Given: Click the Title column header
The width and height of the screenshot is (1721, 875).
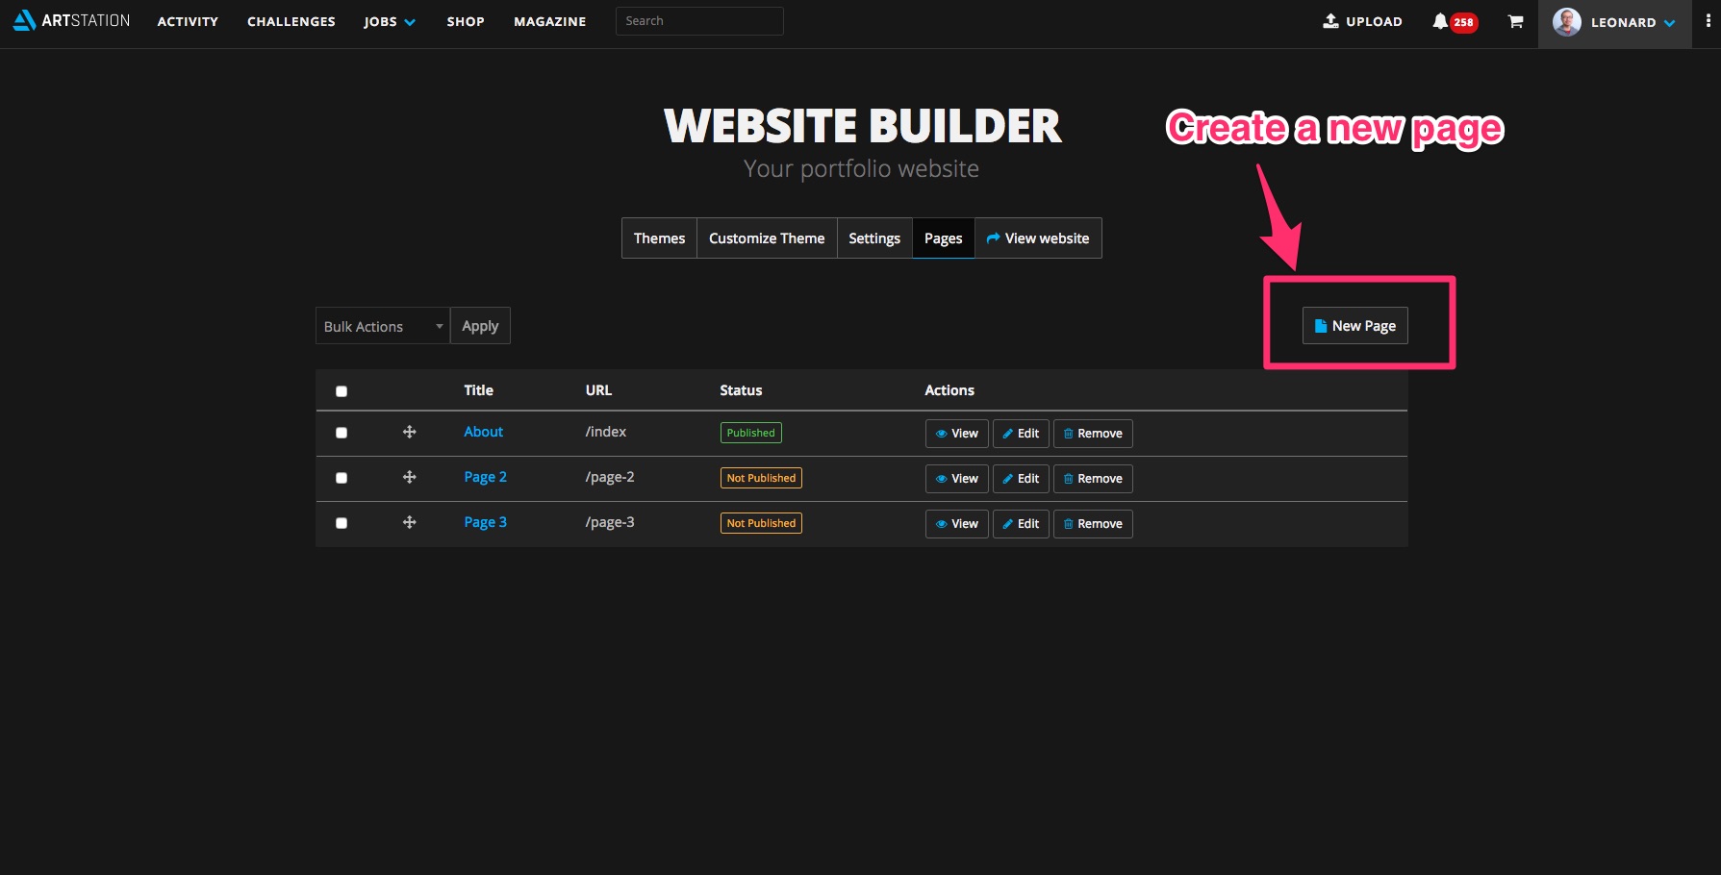Looking at the screenshot, I should 478,390.
